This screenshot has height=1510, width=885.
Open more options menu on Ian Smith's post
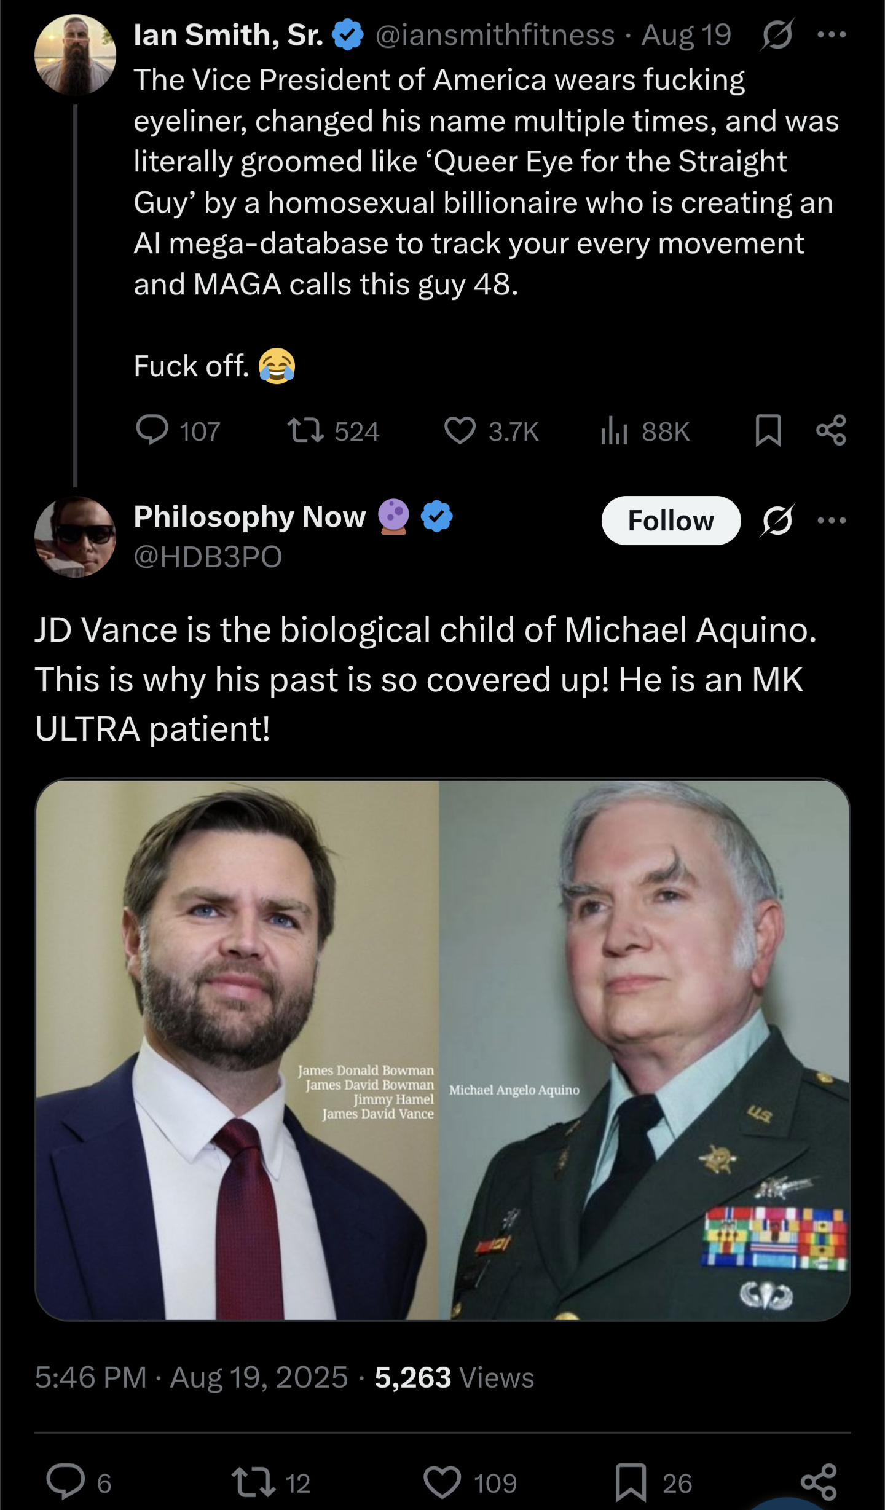pos(832,35)
